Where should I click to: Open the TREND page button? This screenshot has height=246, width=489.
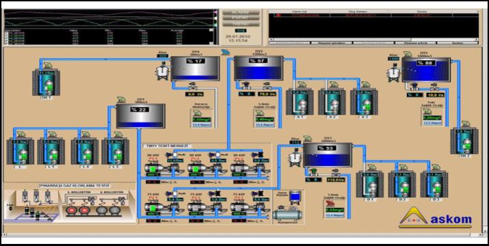(x=241, y=24)
